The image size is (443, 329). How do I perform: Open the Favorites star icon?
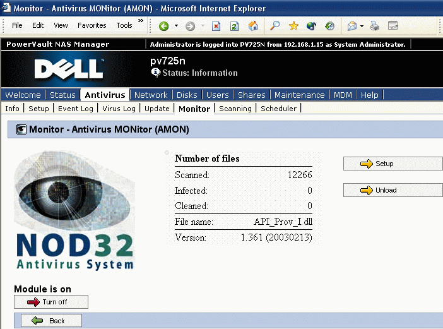click(x=293, y=26)
